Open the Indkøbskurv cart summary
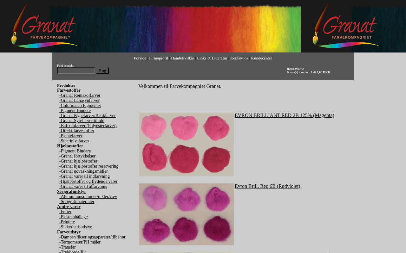The width and height of the screenshot is (406, 253). click(x=309, y=71)
